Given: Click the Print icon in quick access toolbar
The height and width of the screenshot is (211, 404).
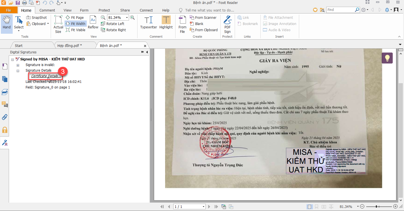Looking at the screenshot, I should (x=25, y=3).
